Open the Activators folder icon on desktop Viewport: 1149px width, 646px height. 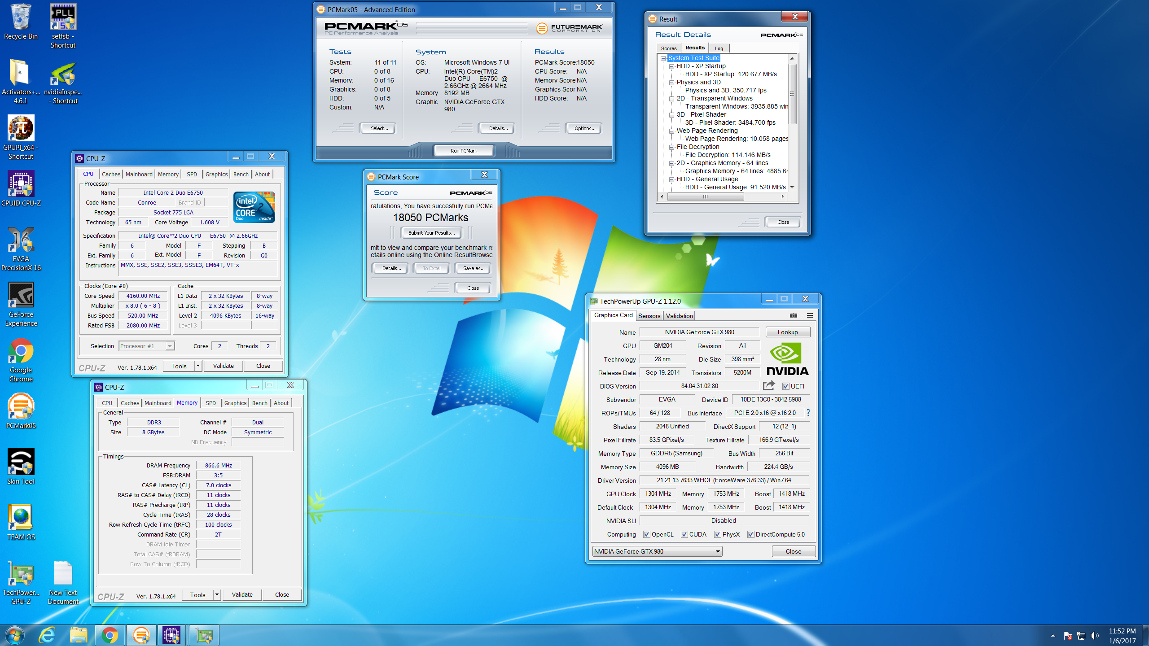tap(20, 82)
